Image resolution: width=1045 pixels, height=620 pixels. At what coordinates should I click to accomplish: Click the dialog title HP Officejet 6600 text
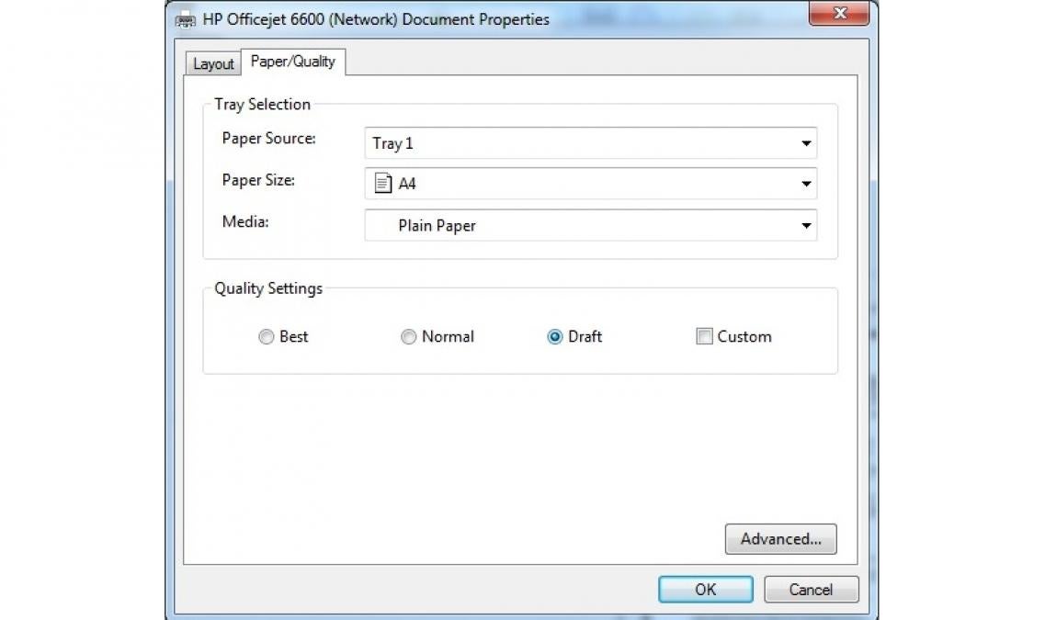[x=376, y=19]
